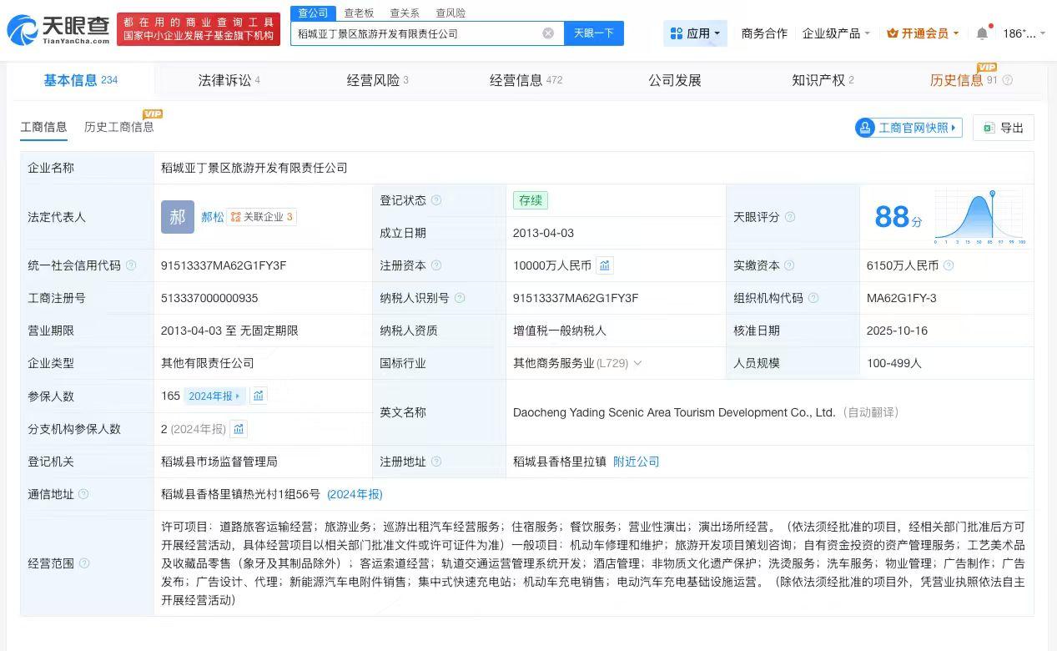Screen dimensions: 1057x651
Task: Open 2024年报 tag beside 165
Action: click(214, 396)
